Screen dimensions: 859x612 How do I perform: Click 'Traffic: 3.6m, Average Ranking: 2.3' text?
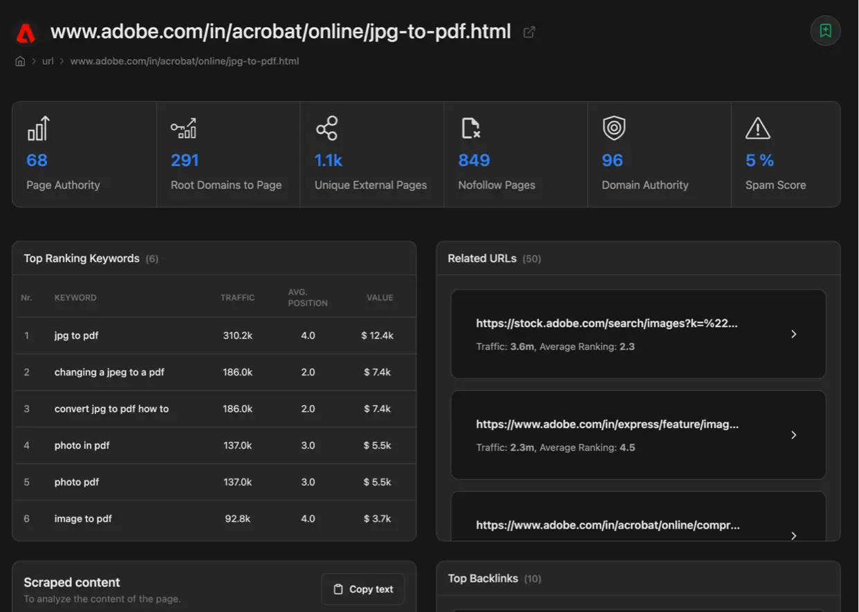pyautogui.click(x=555, y=346)
